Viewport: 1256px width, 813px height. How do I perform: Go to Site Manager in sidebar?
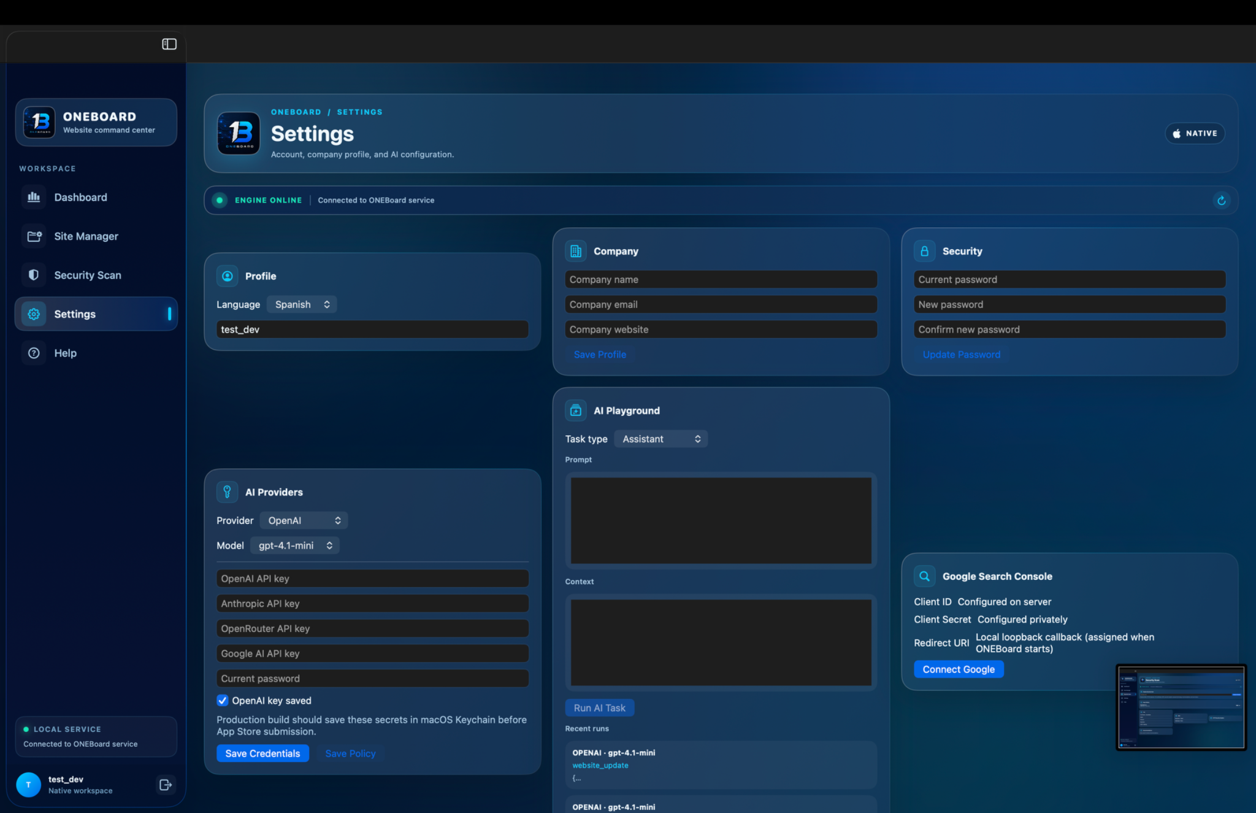click(x=96, y=236)
